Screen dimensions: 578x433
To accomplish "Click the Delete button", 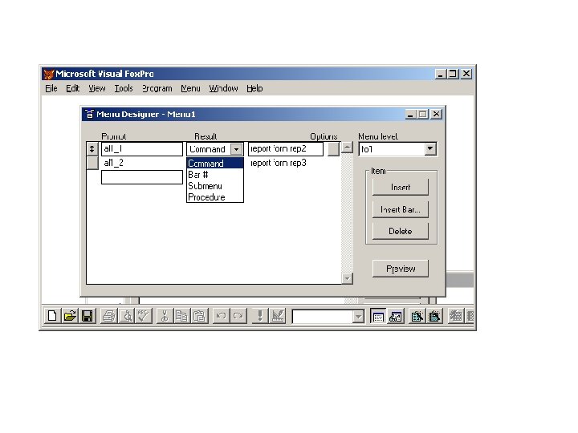I will (401, 231).
